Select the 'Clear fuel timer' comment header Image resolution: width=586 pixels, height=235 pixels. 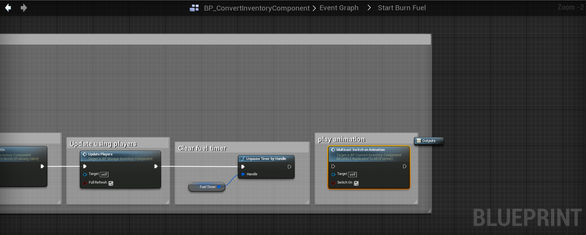coord(242,148)
